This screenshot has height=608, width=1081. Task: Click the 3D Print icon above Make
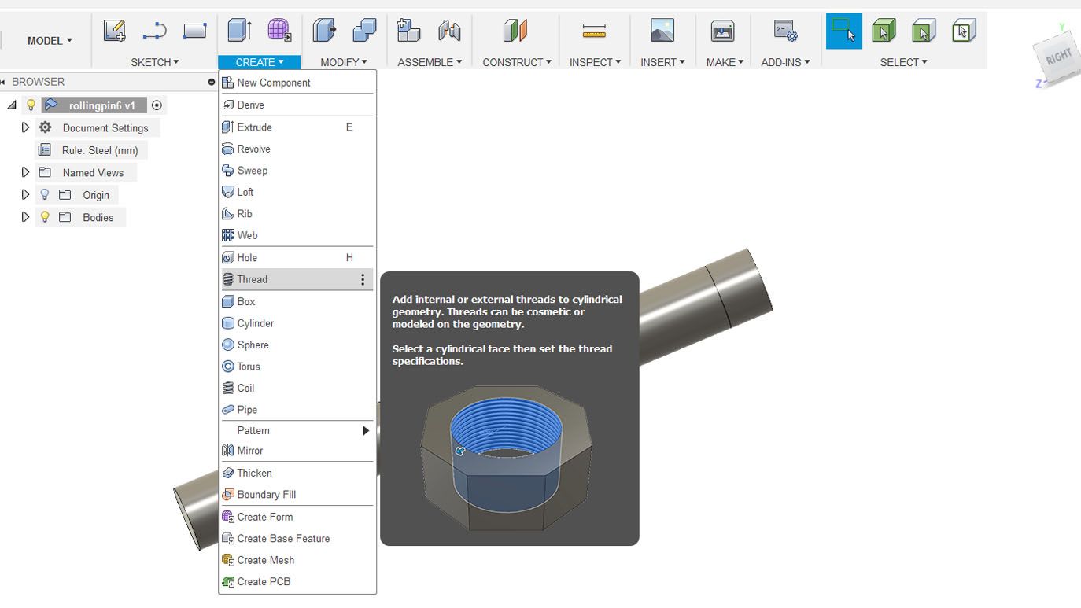[x=721, y=31]
